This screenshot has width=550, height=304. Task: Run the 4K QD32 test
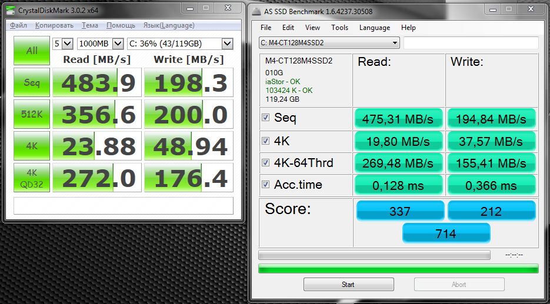point(32,178)
